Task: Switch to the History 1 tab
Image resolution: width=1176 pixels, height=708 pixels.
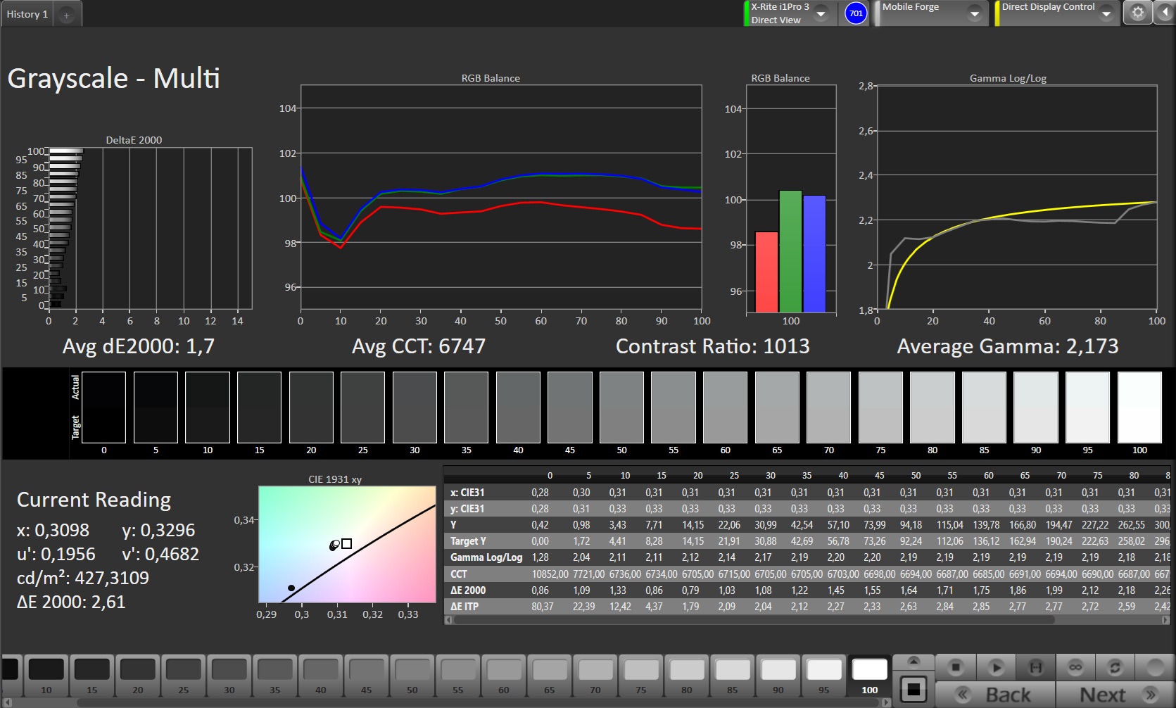Action: (27, 14)
